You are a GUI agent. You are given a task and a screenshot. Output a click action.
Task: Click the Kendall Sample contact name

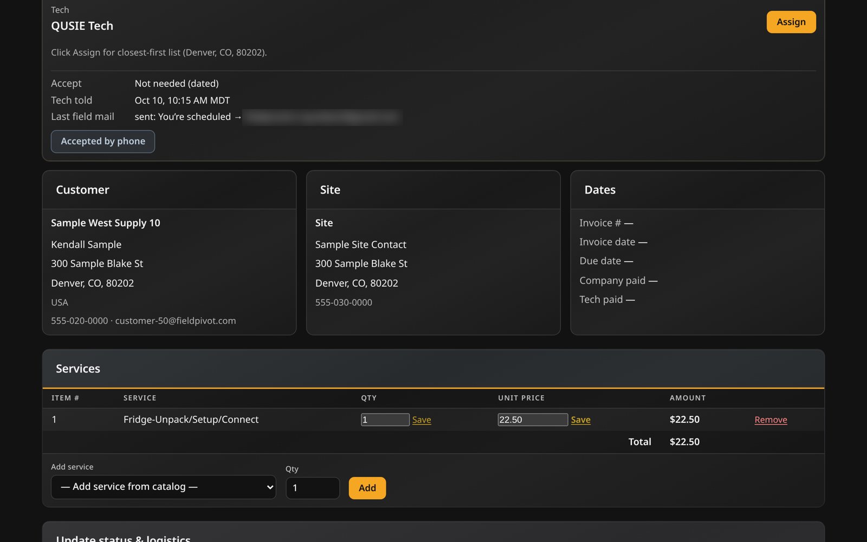coord(86,244)
